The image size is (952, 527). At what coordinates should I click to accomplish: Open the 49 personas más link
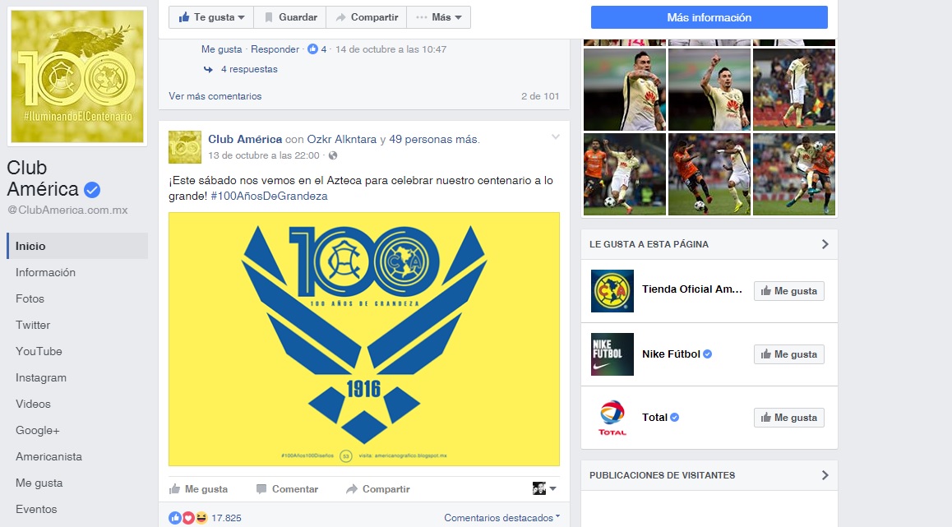pyautogui.click(x=434, y=139)
